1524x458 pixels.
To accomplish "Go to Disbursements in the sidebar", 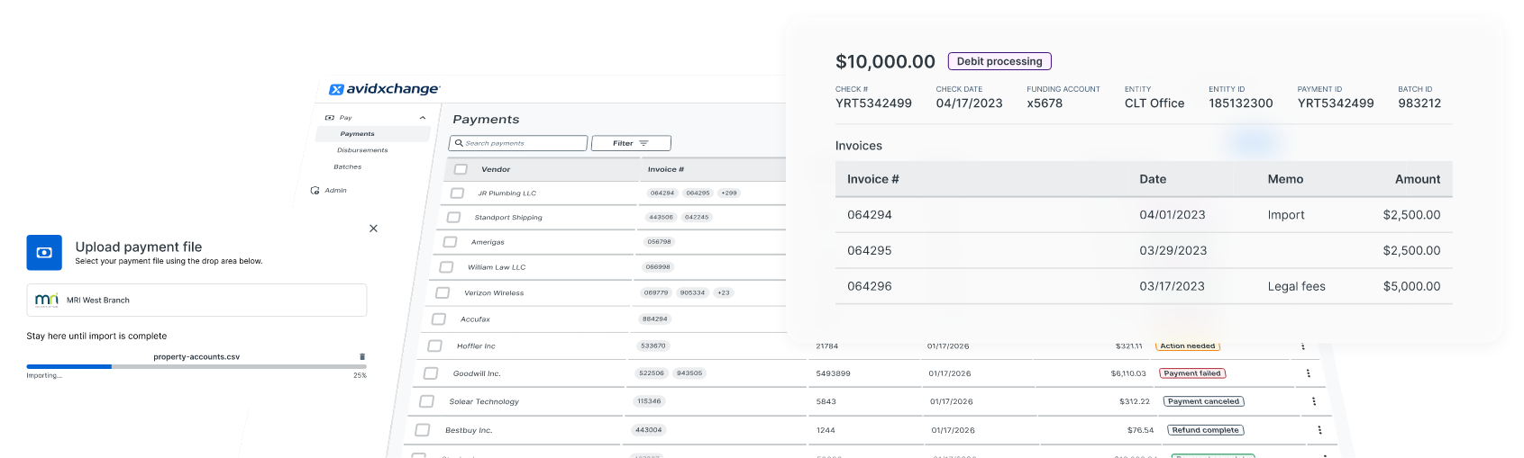I will 362,150.
